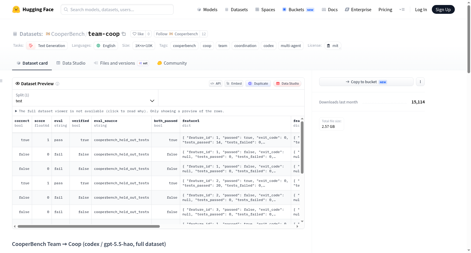The width and height of the screenshot is (471, 253).
Task: Click the CooperBench Team → Coop heading
Action: pos(89,244)
